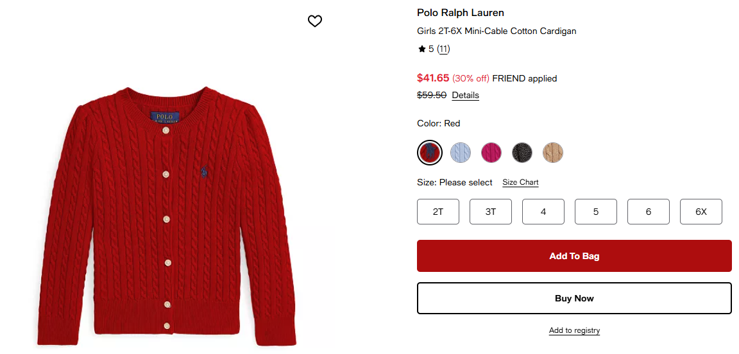Select size 2T
The image size is (739, 354).
pyautogui.click(x=438, y=212)
